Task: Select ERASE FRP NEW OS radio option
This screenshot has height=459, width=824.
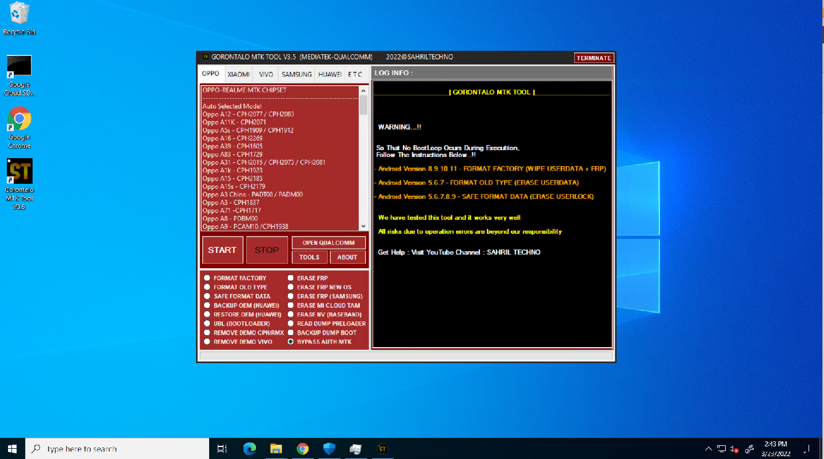Action: coord(320,287)
